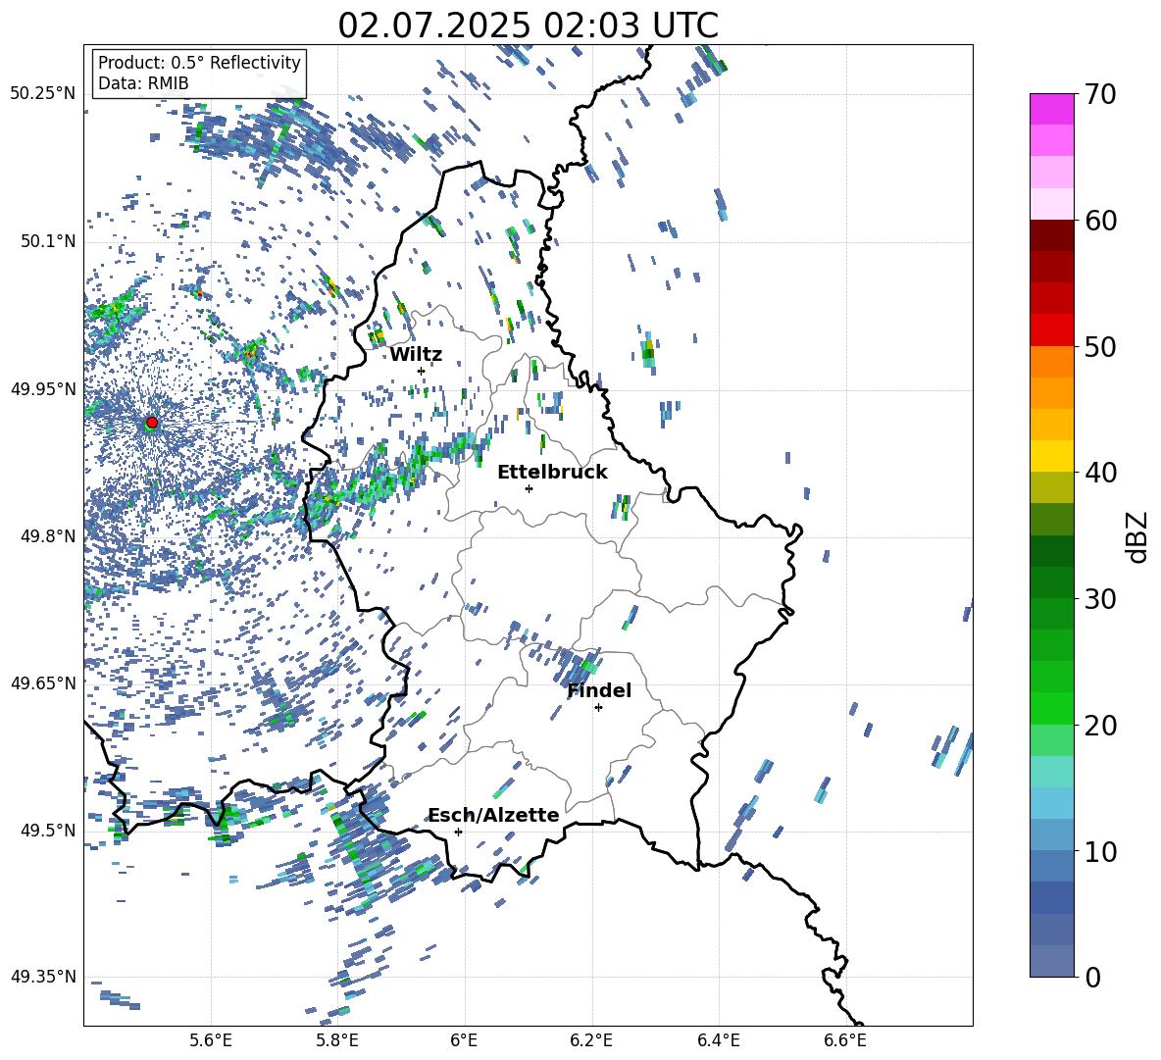Click the plus marker below Wiltz

point(422,371)
